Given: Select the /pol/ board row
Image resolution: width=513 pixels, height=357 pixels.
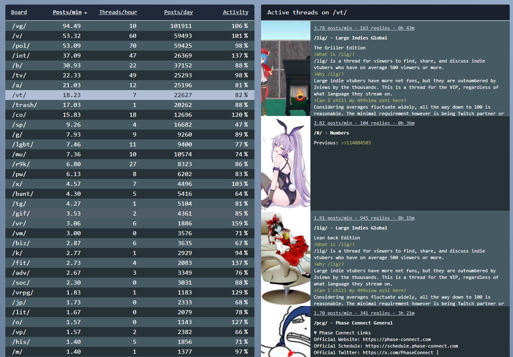Looking at the screenshot, I should (x=130, y=46).
